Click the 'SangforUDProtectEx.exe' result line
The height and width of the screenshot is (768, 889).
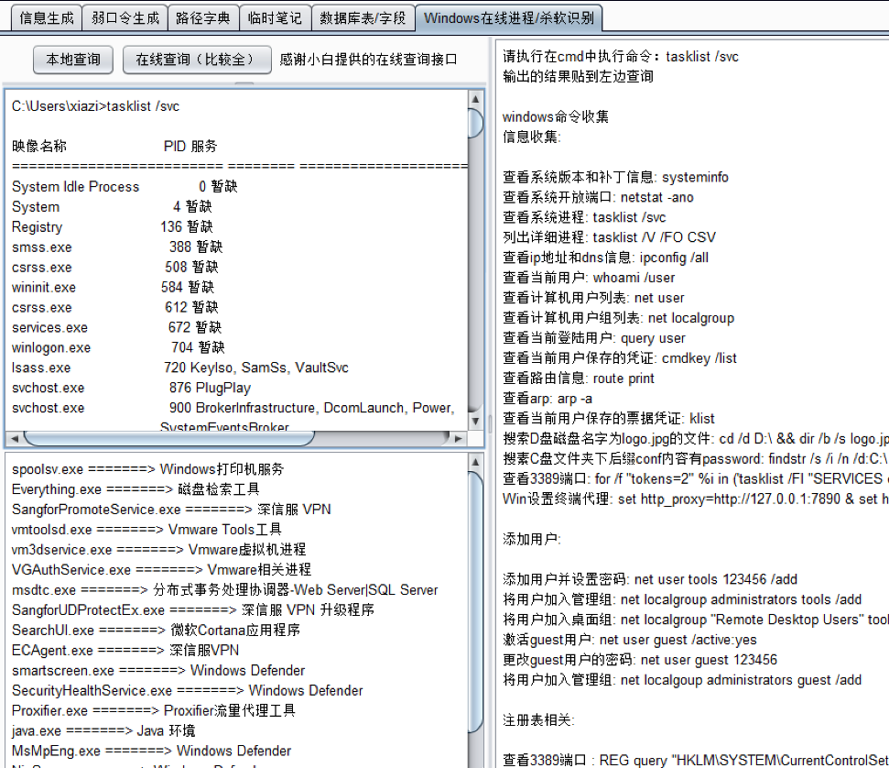(x=193, y=609)
